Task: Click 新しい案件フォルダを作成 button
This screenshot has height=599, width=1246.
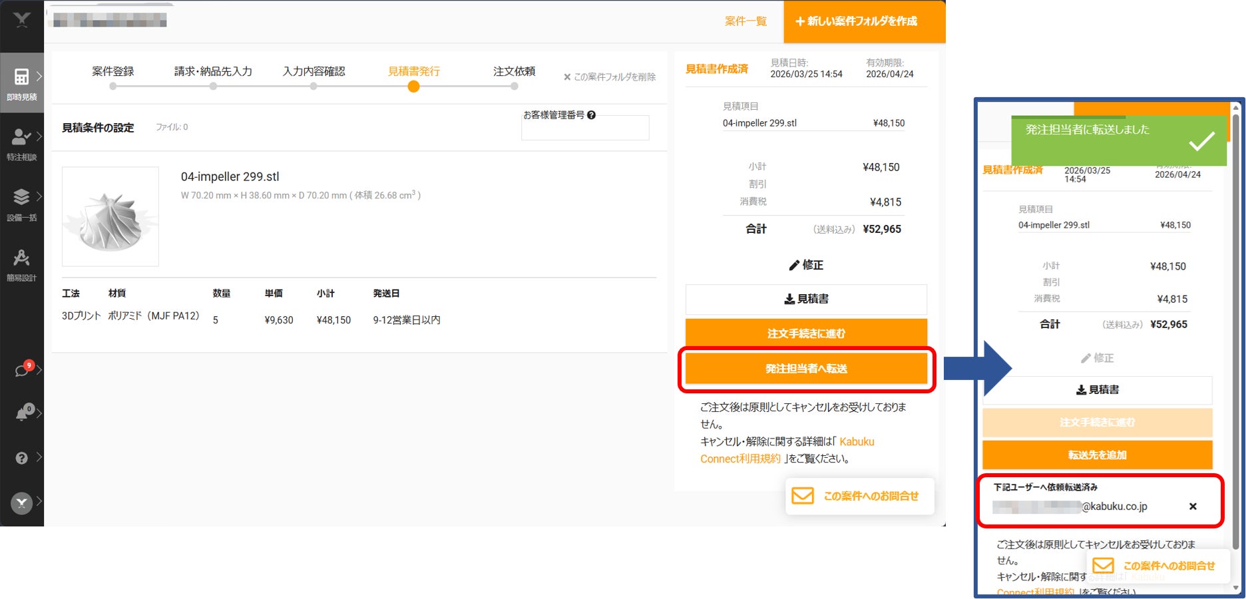Action: 864,21
